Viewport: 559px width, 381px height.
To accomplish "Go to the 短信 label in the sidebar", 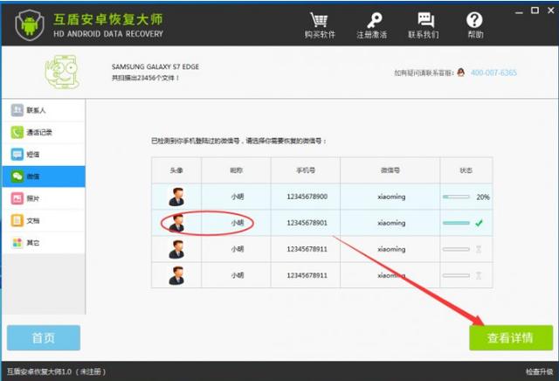I will point(33,155).
